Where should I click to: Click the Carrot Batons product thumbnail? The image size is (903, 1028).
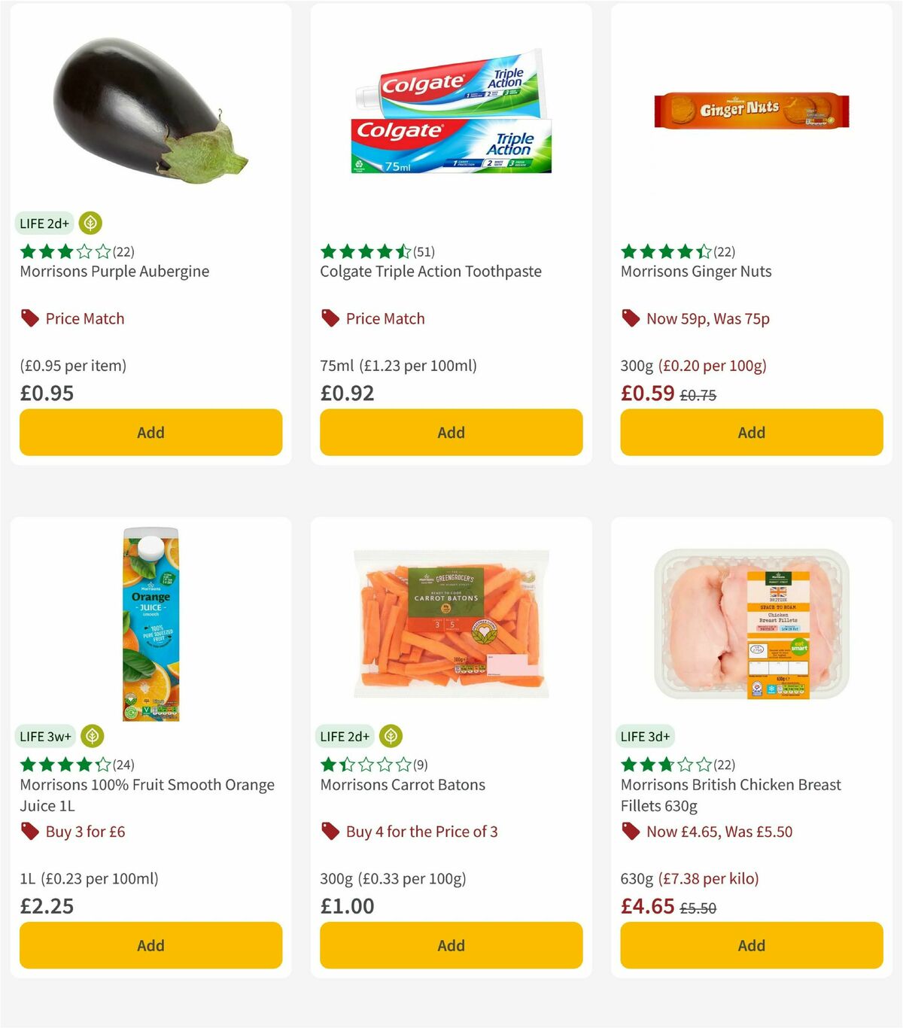tap(451, 623)
